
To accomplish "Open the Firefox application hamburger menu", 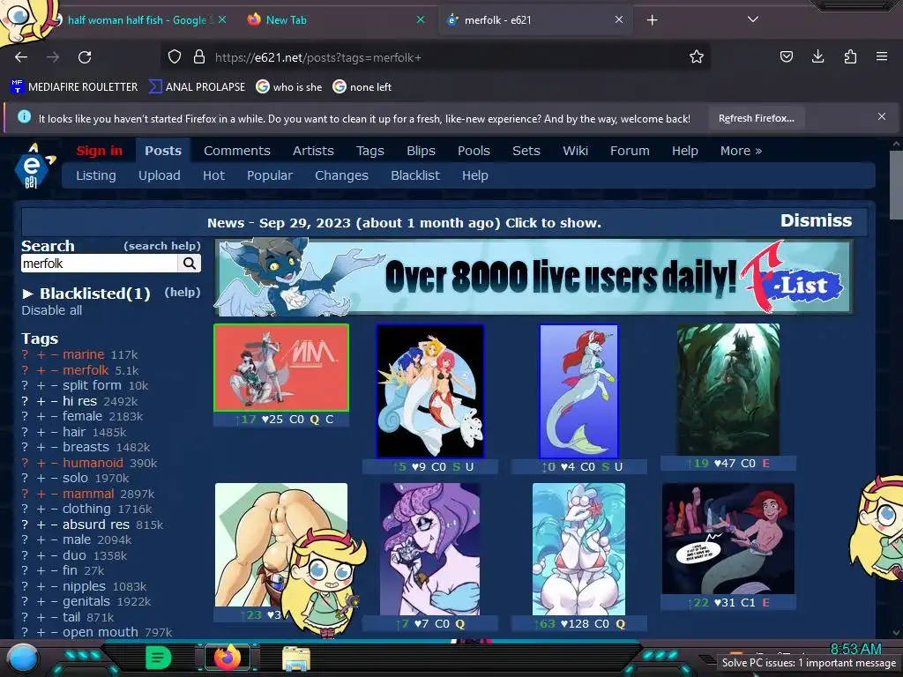I will coord(882,56).
